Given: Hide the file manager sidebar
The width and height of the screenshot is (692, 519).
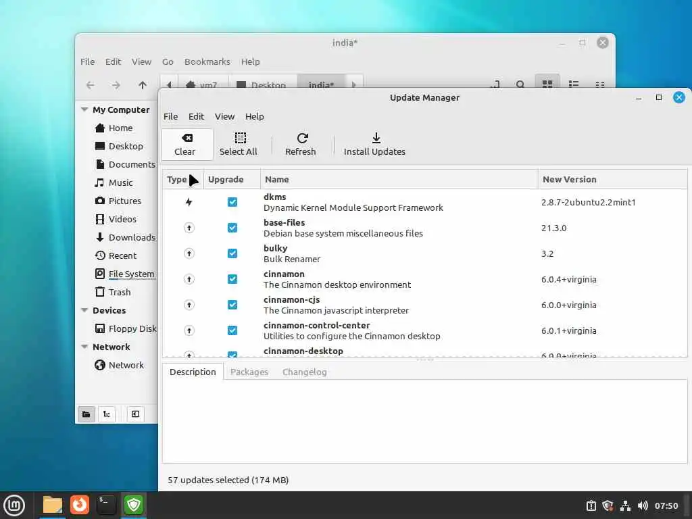Looking at the screenshot, I should tap(135, 414).
